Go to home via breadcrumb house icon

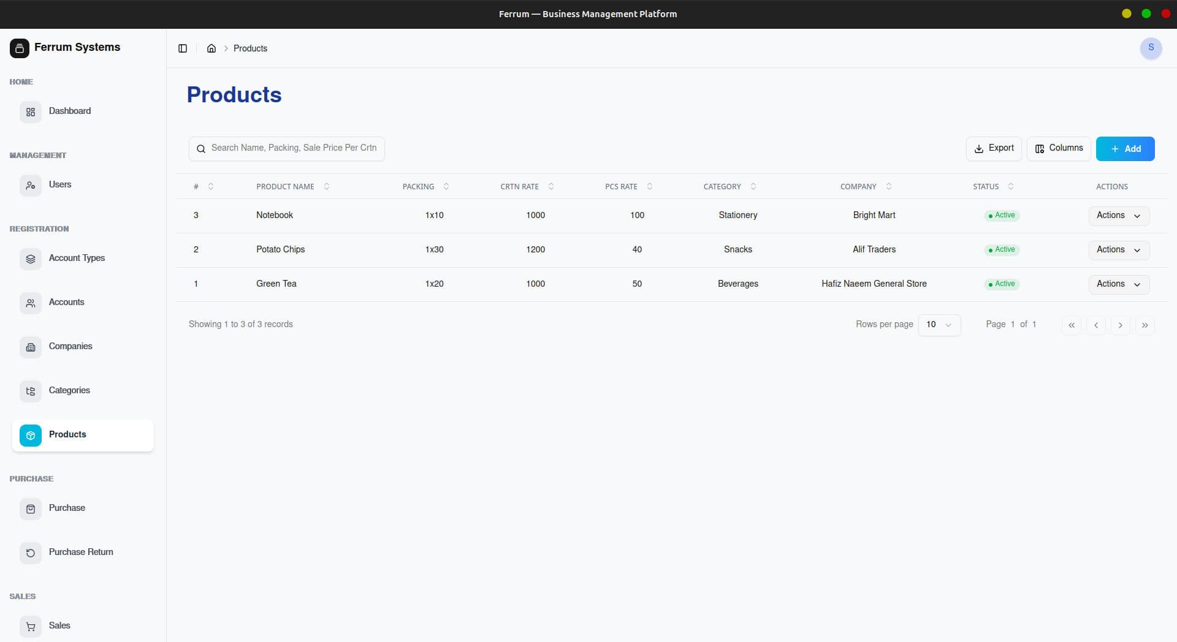click(211, 48)
